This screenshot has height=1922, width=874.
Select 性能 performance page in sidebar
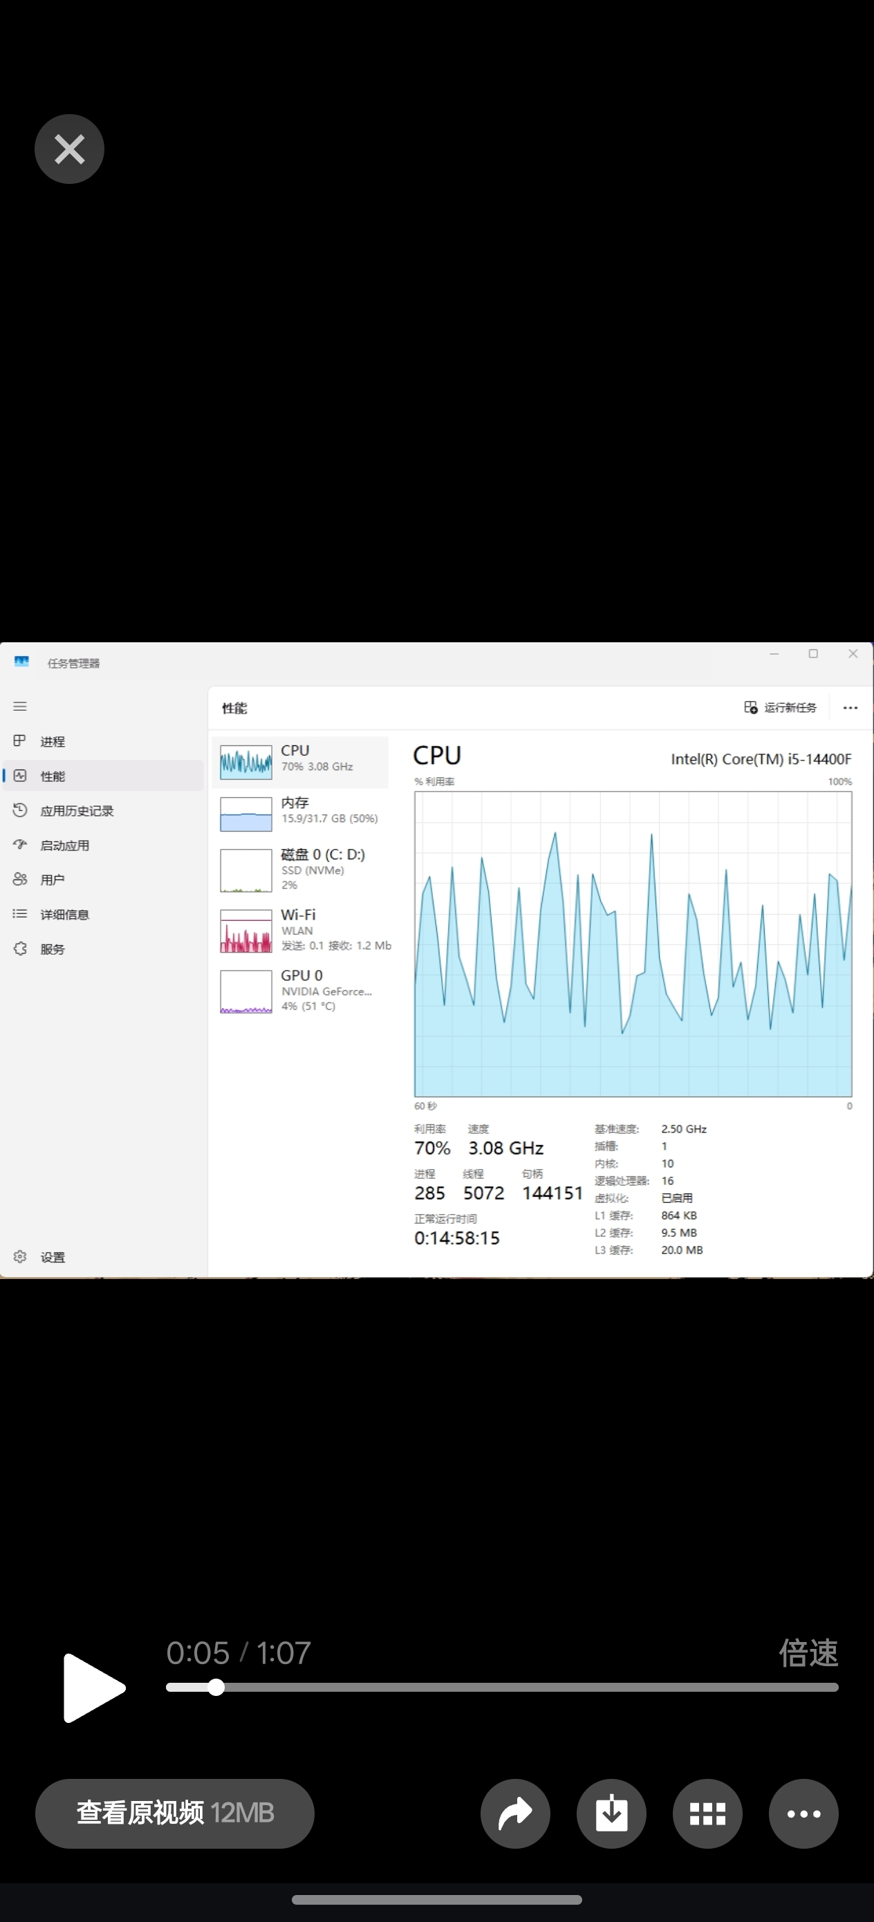pyautogui.click(x=102, y=776)
